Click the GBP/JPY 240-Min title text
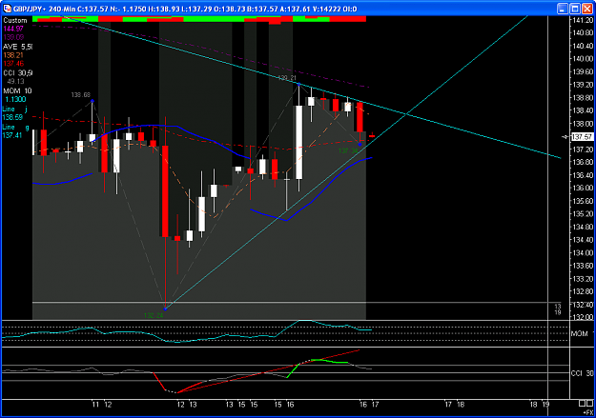The width and height of the screenshot is (596, 418). coord(44,9)
